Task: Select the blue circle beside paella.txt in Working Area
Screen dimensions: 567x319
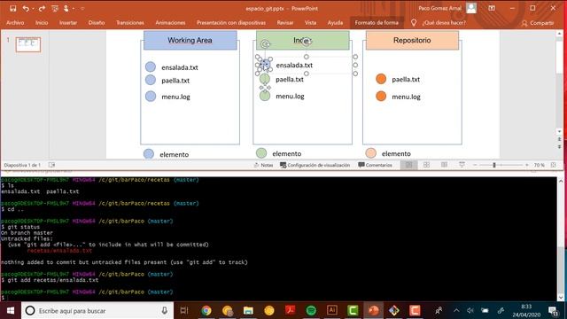Action: coord(151,80)
